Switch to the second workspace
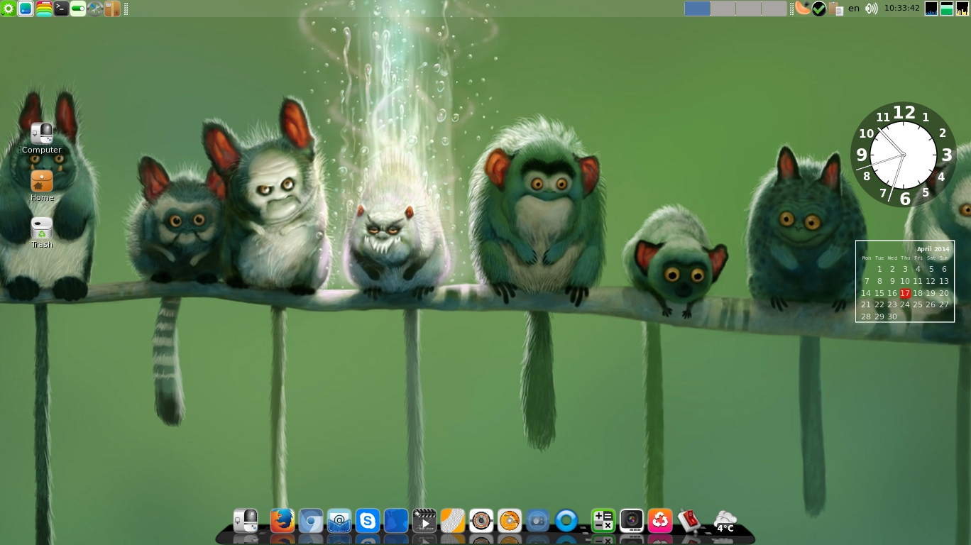The image size is (971, 545). coord(723,9)
